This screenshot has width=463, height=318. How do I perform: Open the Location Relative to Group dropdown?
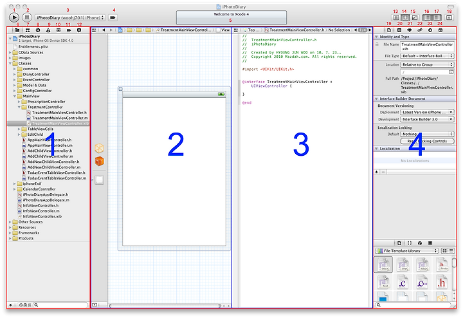427,64
